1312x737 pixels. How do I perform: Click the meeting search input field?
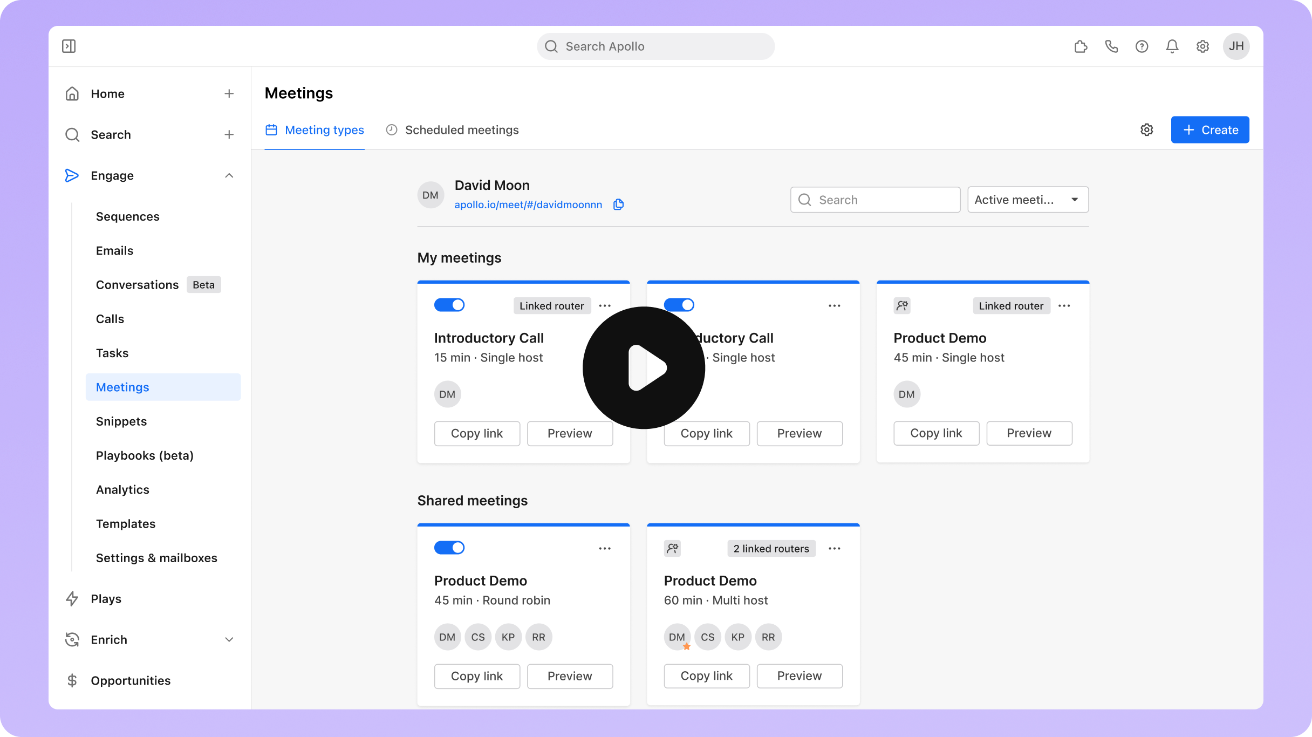tap(874, 200)
